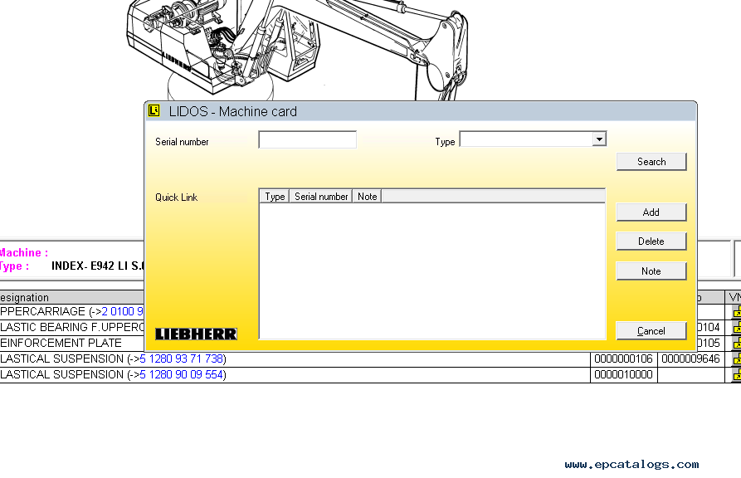Image resolution: width=741 pixels, height=478 pixels.
Task: Click the excavator diagram image
Action: tap(298, 50)
